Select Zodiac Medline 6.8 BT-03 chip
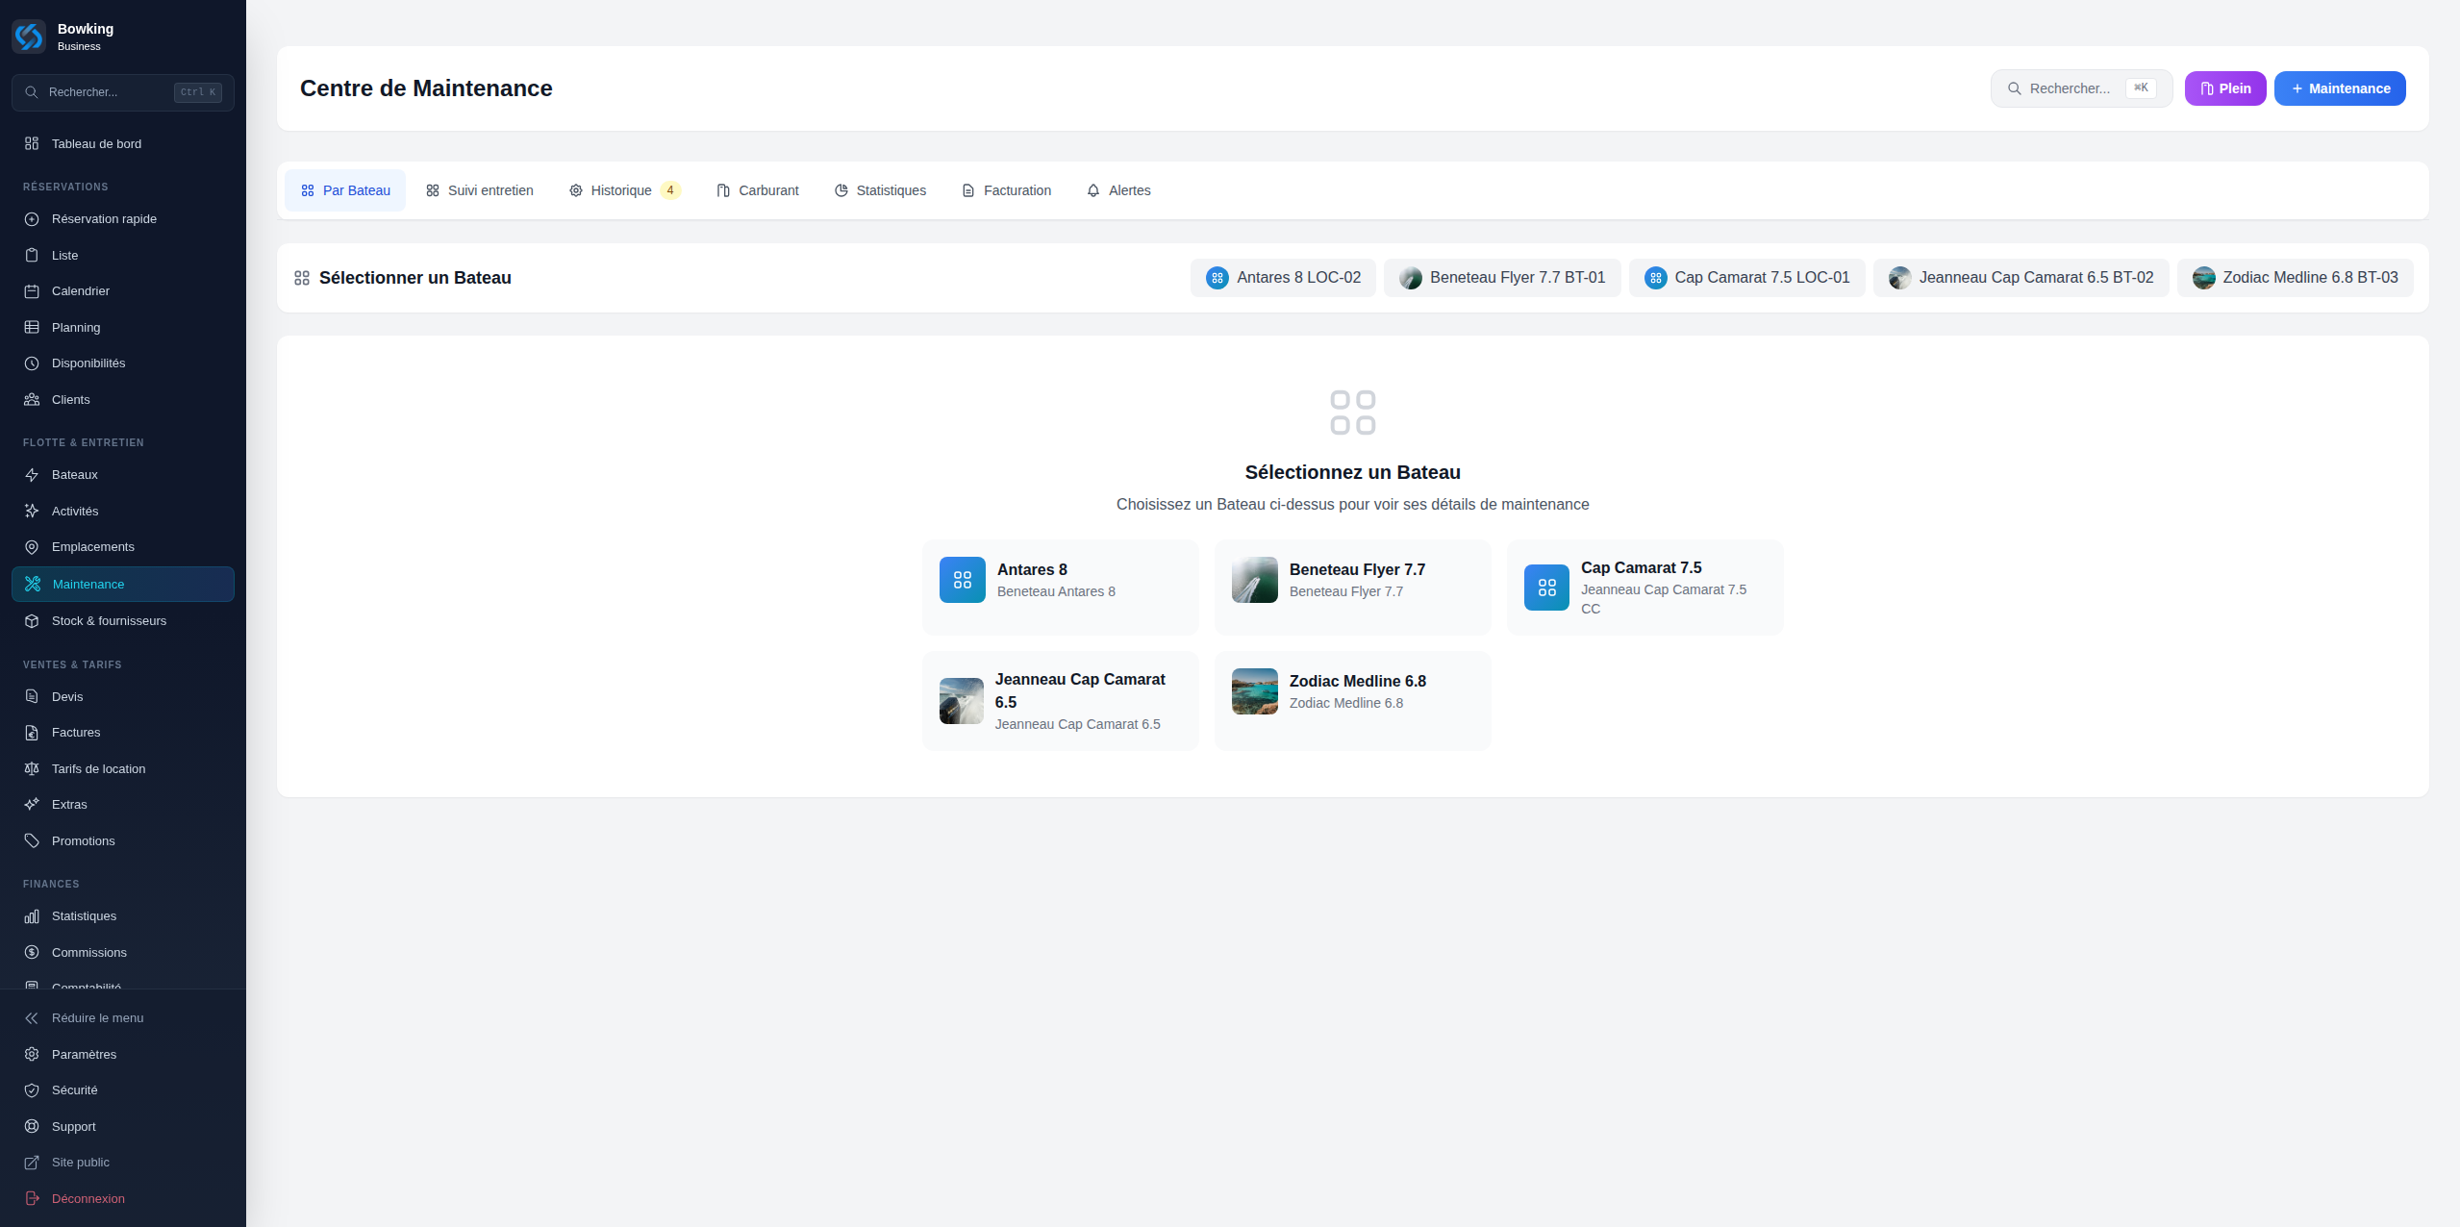The width and height of the screenshot is (2460, 1227). pos(2295,278)
